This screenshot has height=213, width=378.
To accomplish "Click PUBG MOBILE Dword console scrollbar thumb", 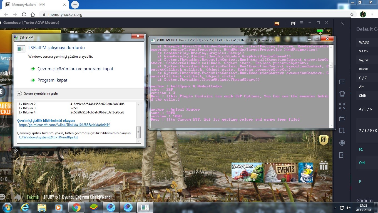I will [331, 65].
